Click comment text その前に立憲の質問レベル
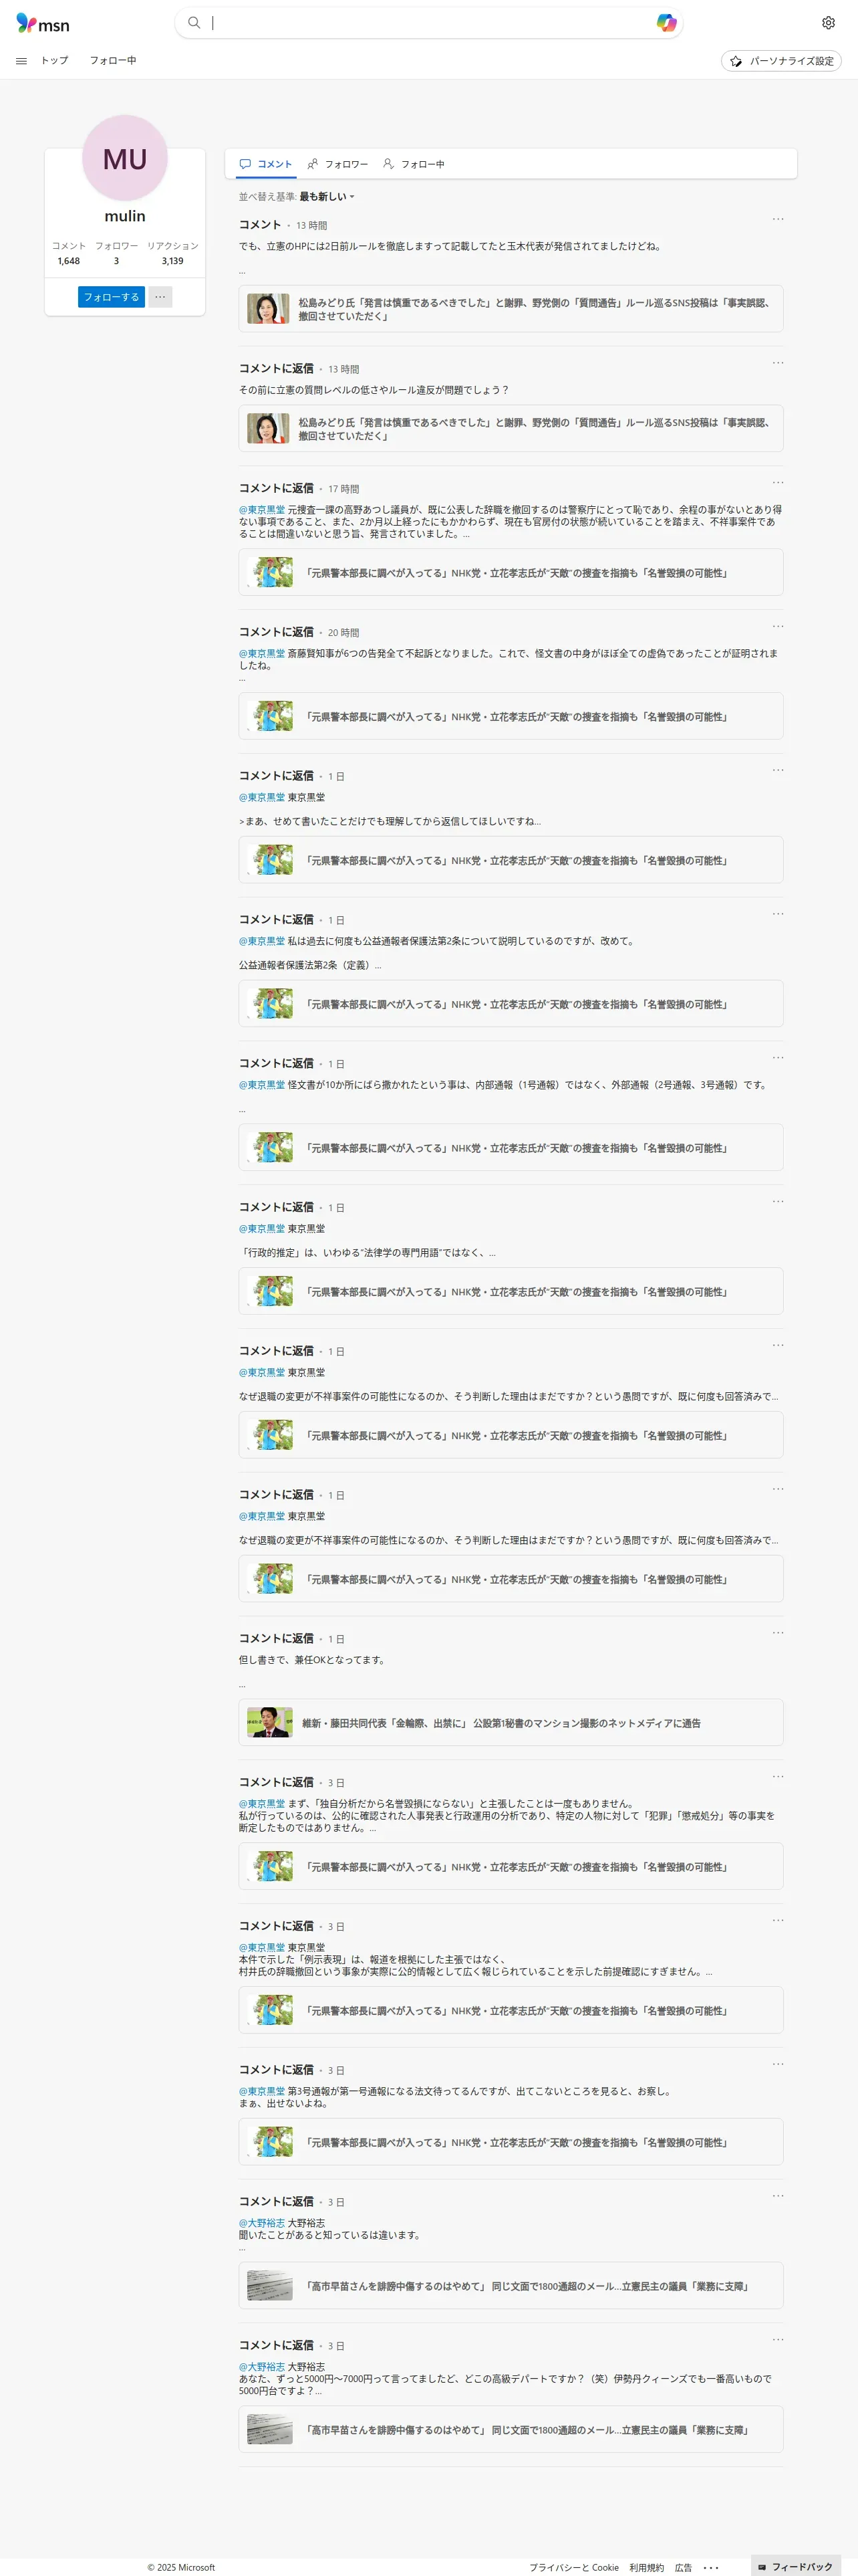 (374, 390)
